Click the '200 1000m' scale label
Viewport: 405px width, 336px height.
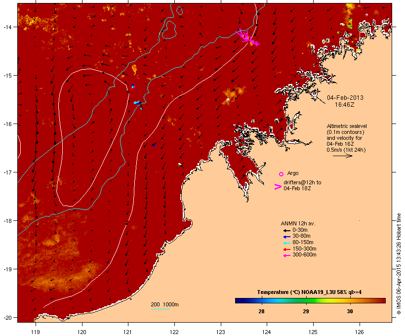164,304
